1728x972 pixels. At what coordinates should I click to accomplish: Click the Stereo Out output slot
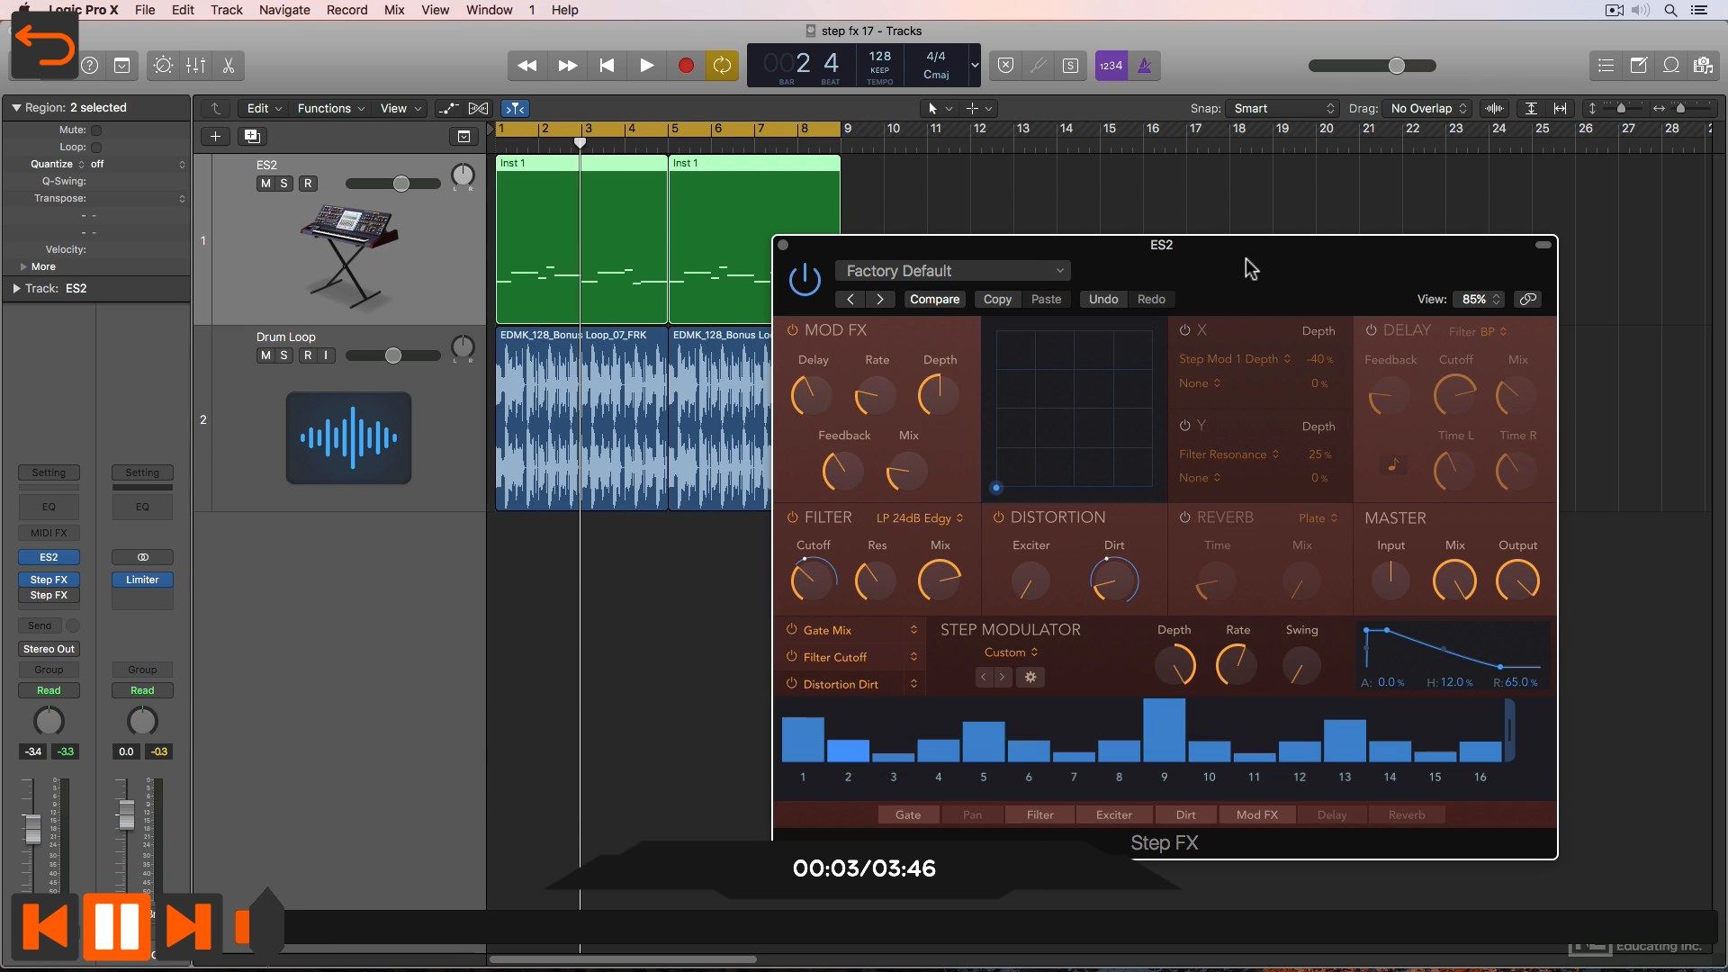pyautogui.click(x=49, y=650)
